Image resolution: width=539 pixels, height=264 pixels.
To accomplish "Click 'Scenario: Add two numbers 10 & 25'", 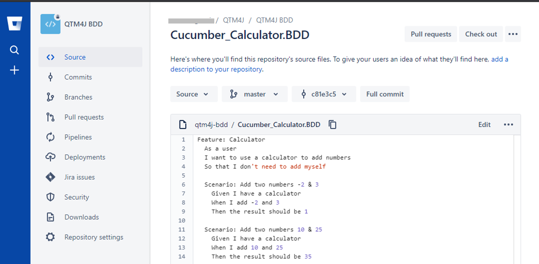I will coord(263,230).
